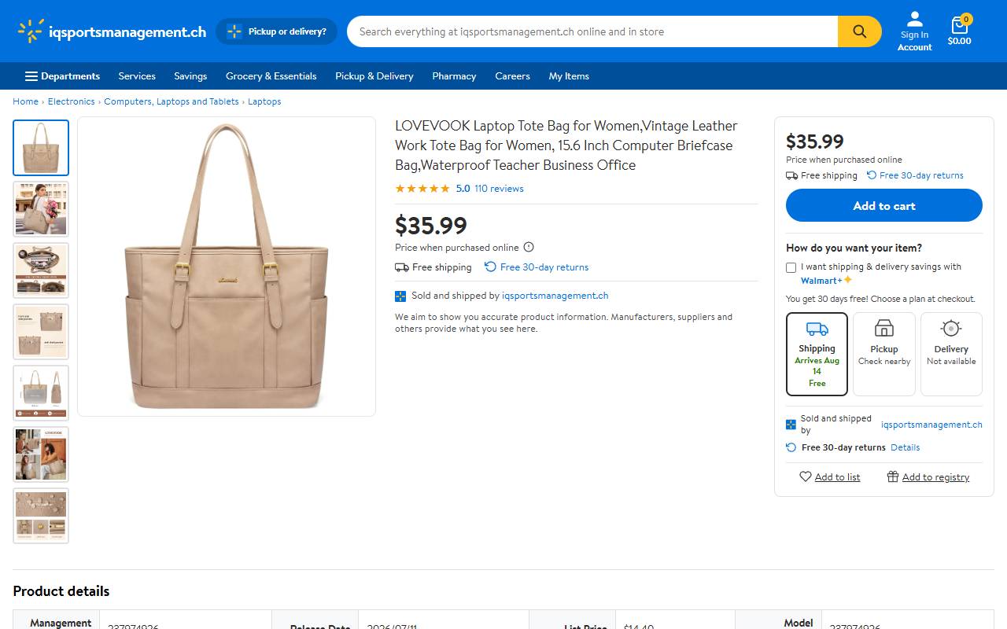Go to Home breadcrumb
Viewport: 1007px width, 629px height.
[25, 101]
